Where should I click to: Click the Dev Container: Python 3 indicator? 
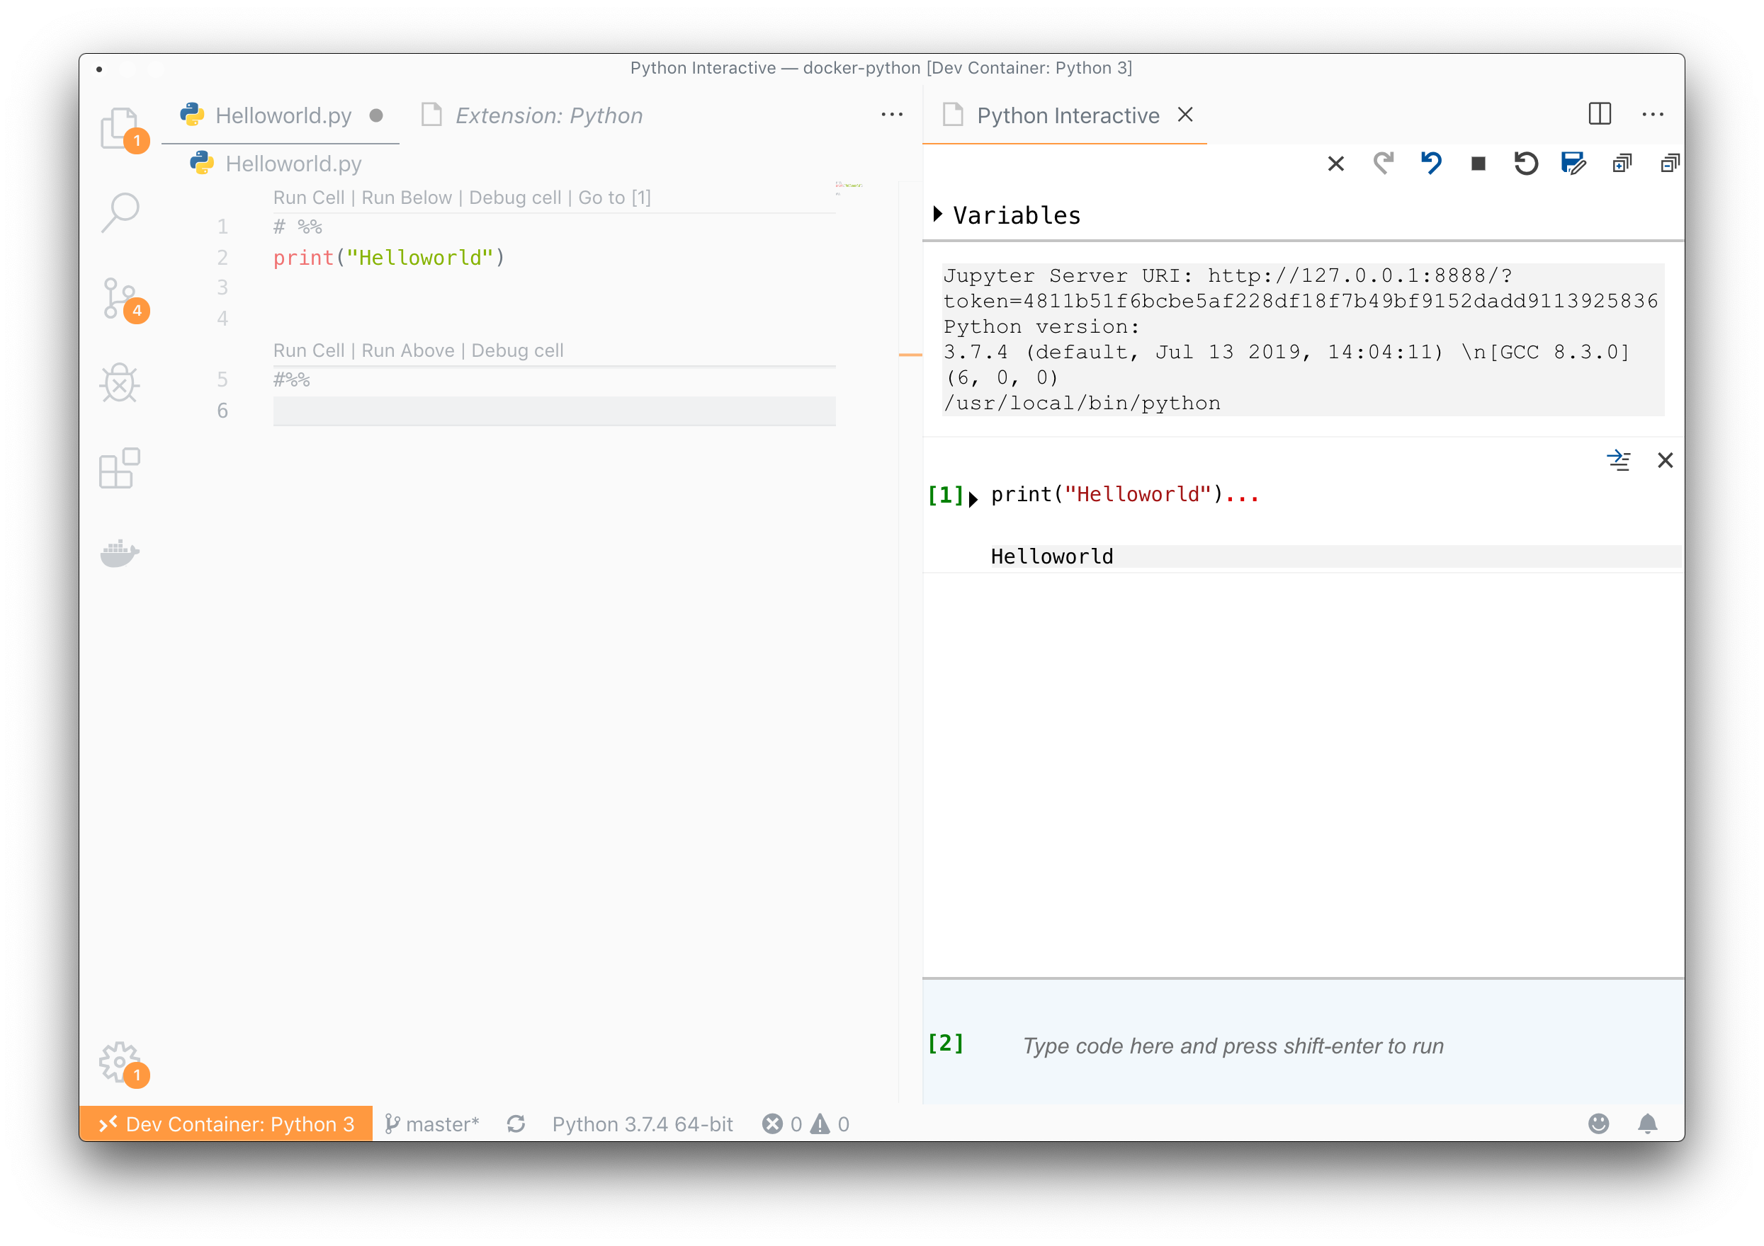pos(226,1123)
